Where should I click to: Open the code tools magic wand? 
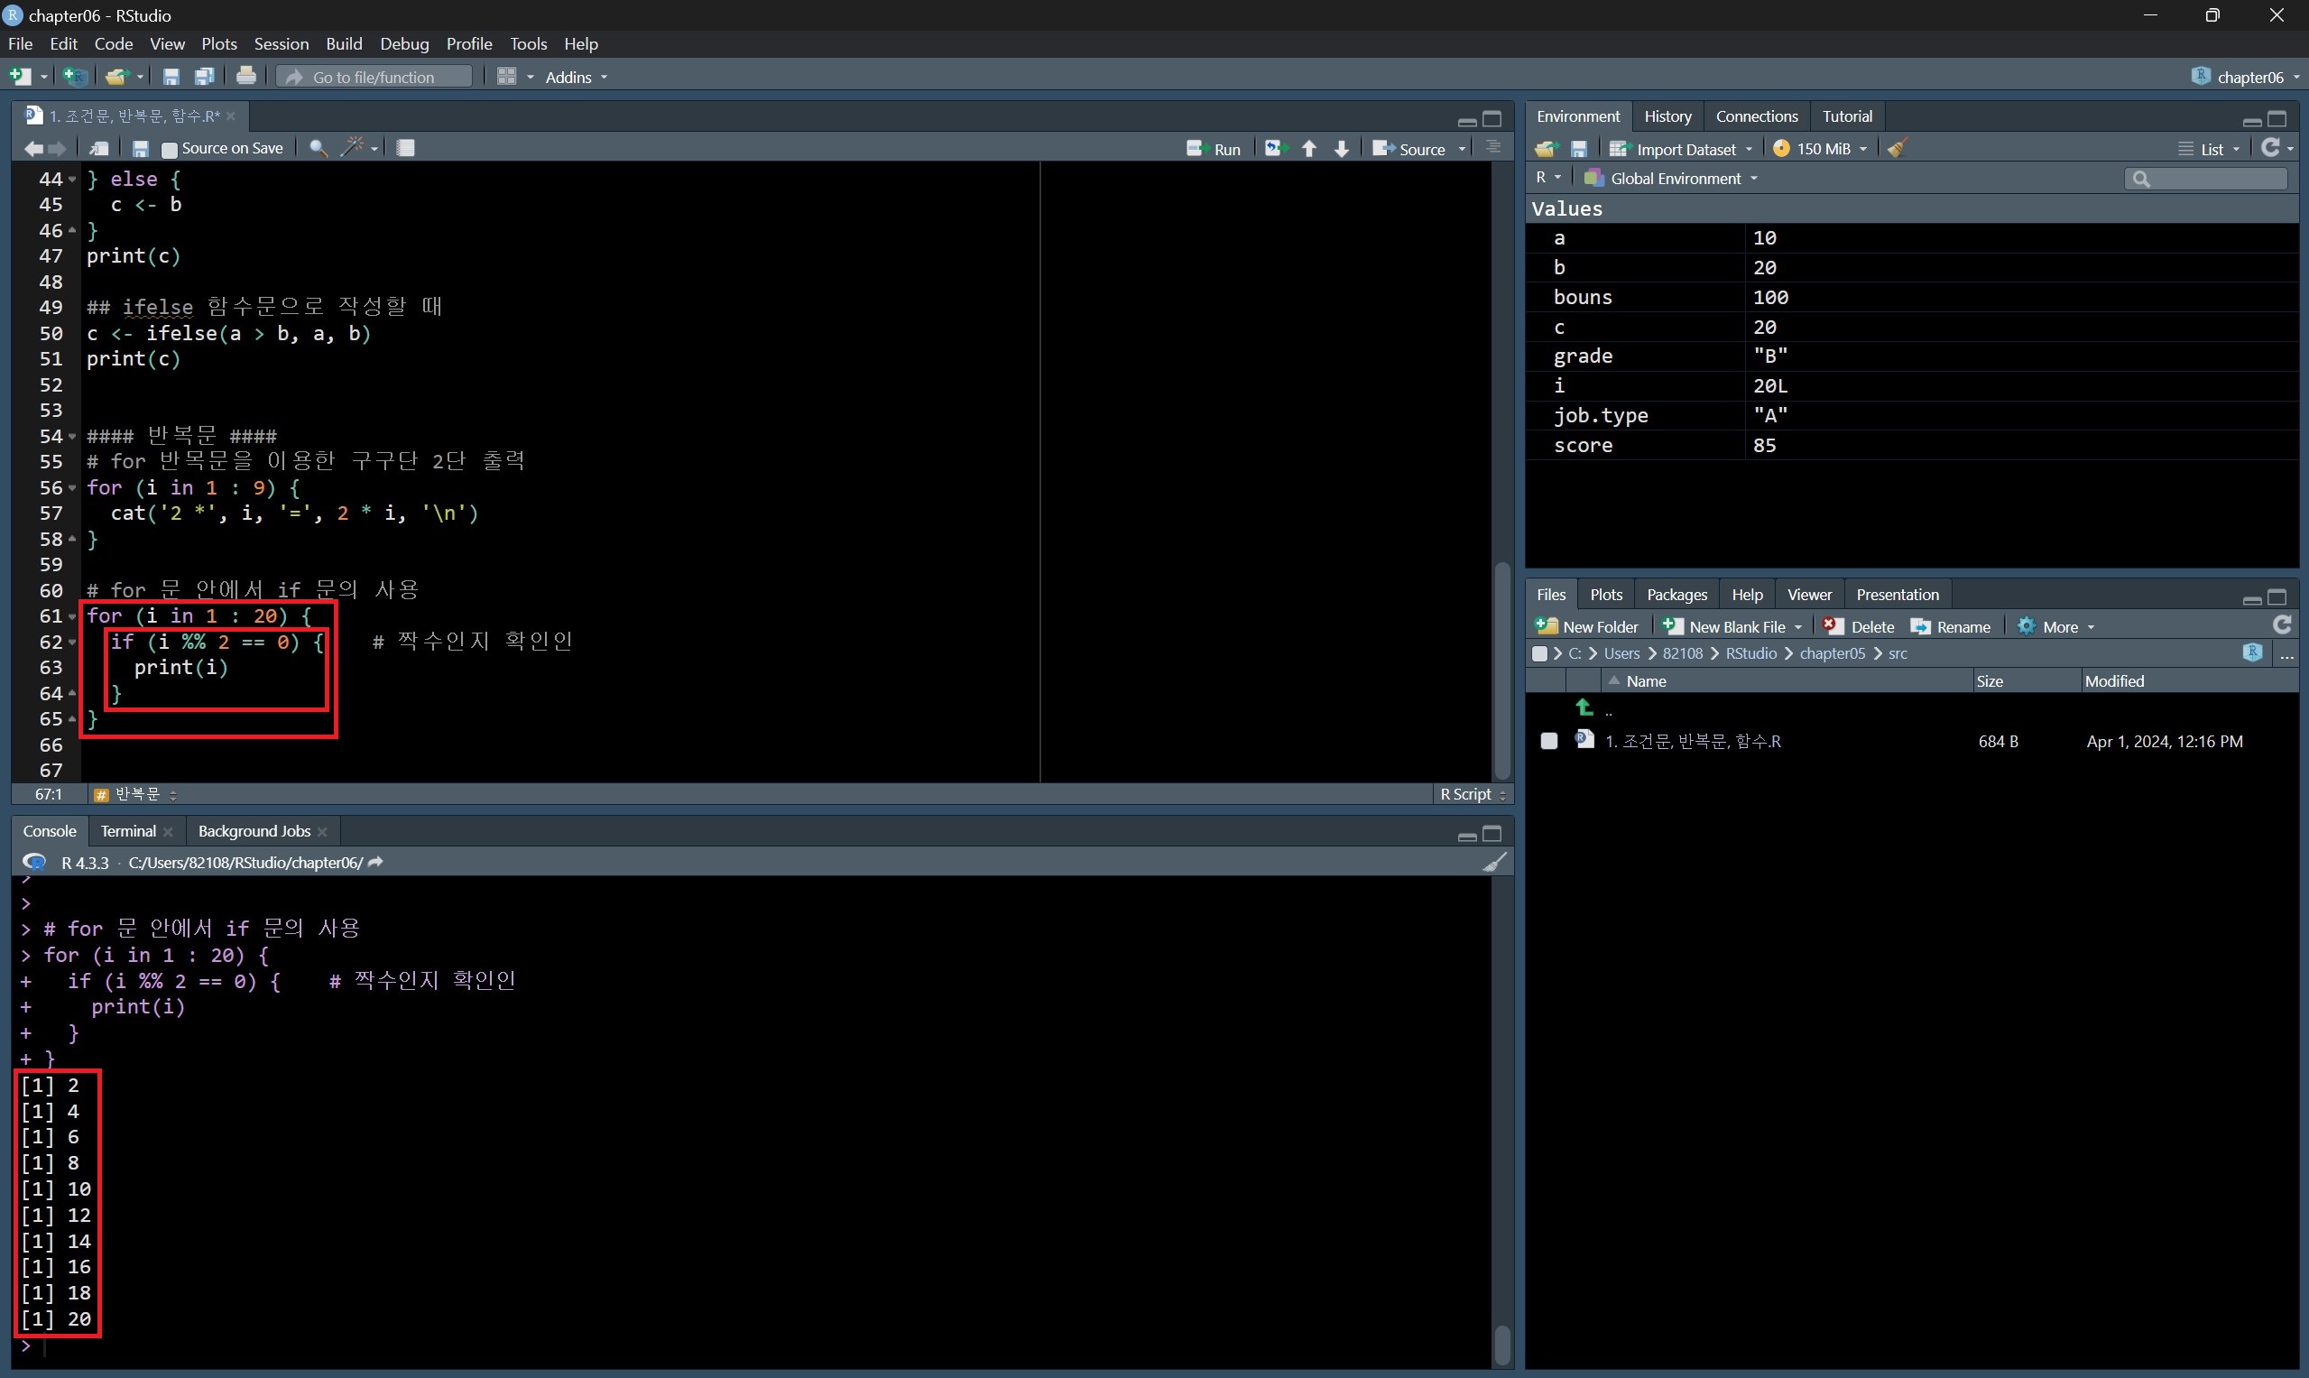pyautogui.click(x=353, y=148)
